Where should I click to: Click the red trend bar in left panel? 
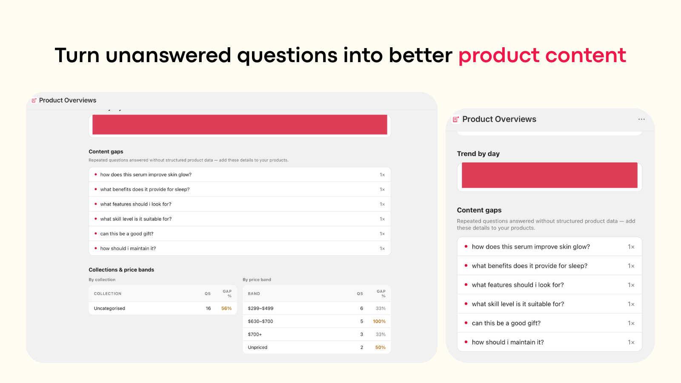pyautogui.click(x=240, y=125)
